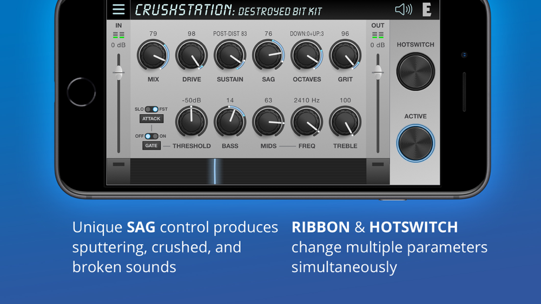Open the Eventide E logo
541x304 pixels.
426,10
